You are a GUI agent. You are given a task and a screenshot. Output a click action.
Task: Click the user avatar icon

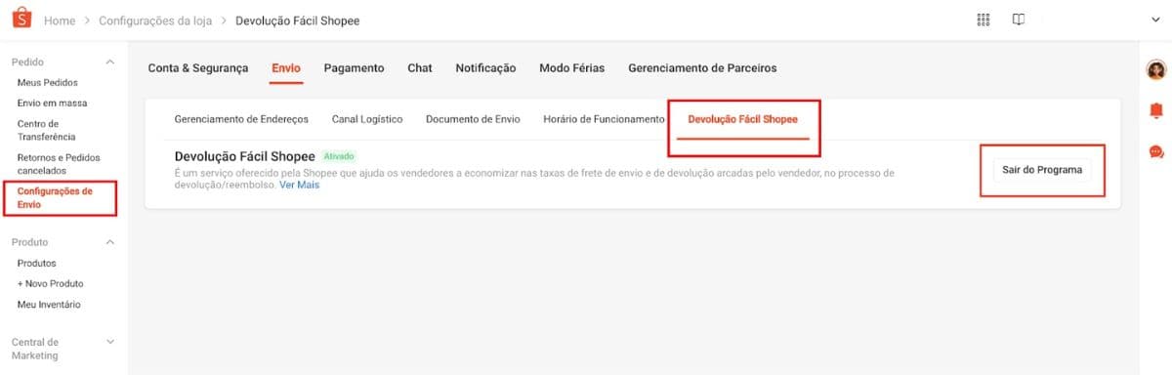[1156, 70]
